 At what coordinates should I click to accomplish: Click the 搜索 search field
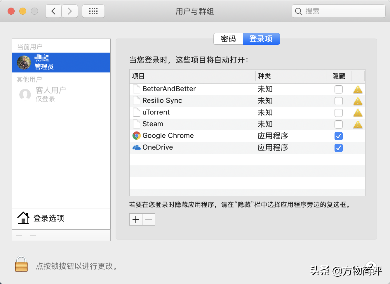(339, 11)
